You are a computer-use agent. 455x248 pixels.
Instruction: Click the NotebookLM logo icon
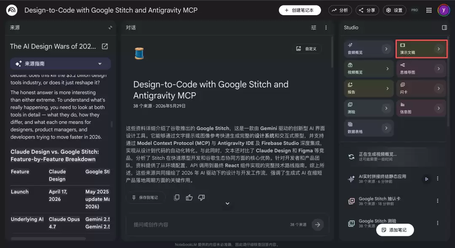(x=12, y=10)
